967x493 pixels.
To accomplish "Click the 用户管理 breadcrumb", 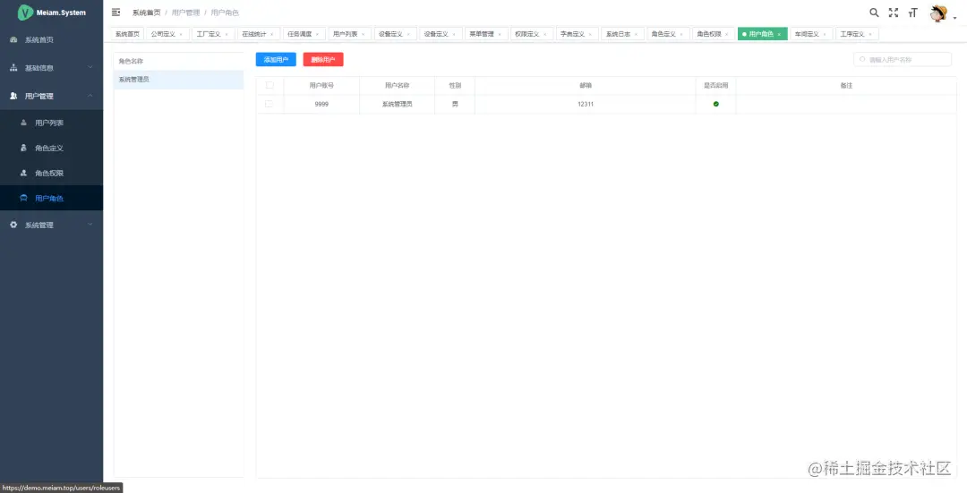I will coord(185,13).
